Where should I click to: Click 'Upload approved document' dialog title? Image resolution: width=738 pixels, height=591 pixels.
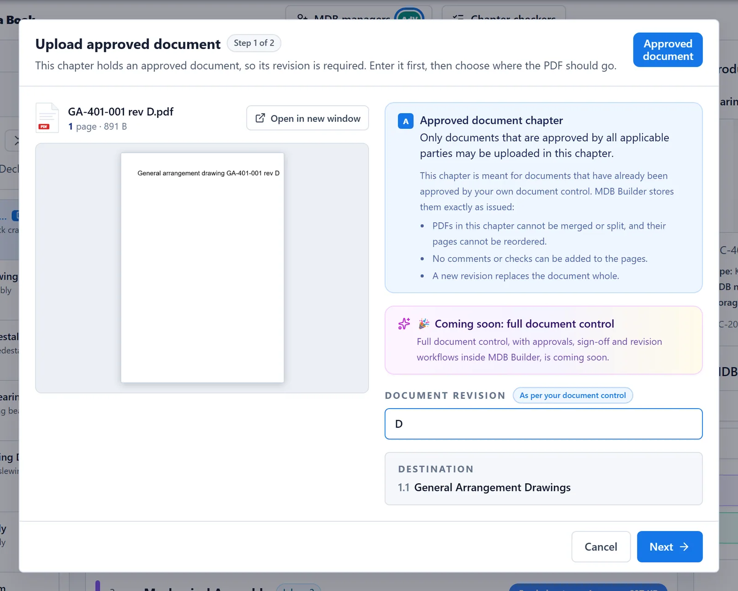128,44
